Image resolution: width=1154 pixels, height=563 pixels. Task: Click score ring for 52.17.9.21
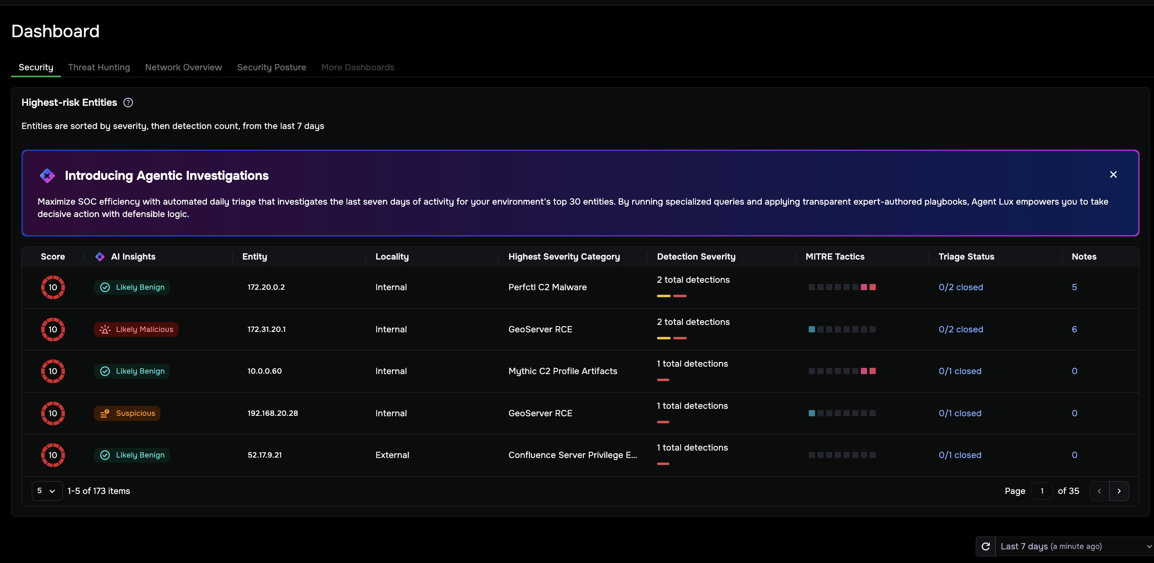[x=53, y=455]
